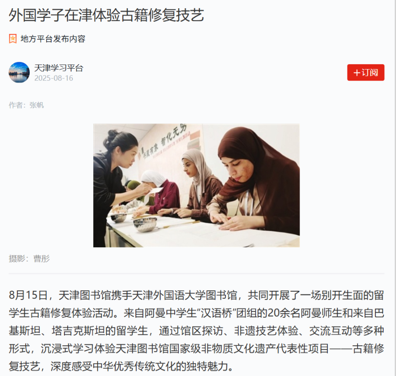
Task: Click the photo credit 摄影:曹彤
Action: (x=29, y=259)
